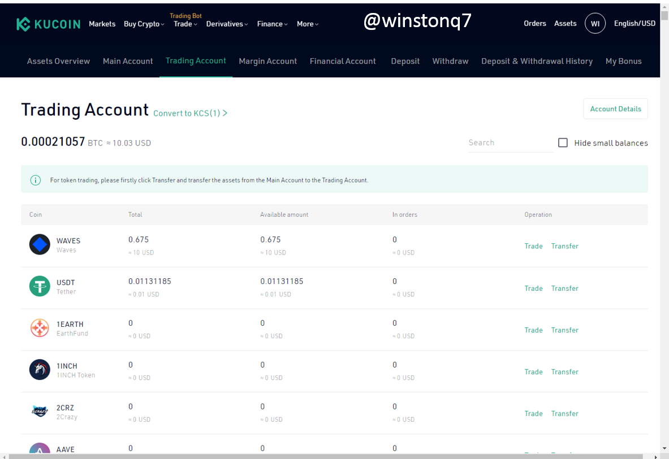Click the vertical scrollbar thumb

[664, 15]
